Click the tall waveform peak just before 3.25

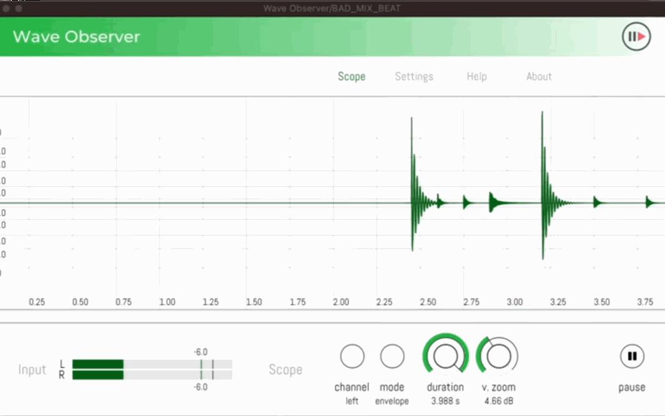tap(543, 185)
